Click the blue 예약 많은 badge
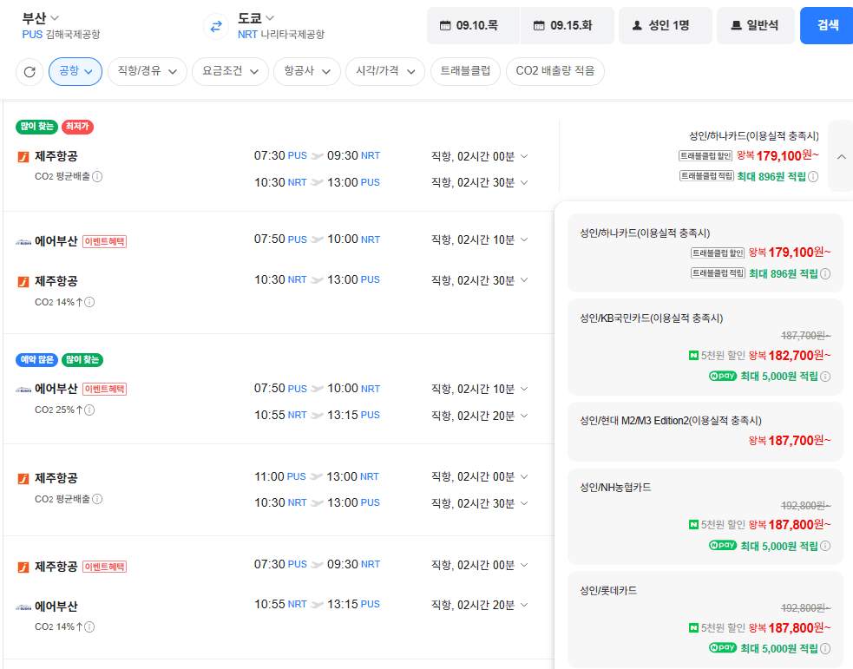 pos(37,359)
